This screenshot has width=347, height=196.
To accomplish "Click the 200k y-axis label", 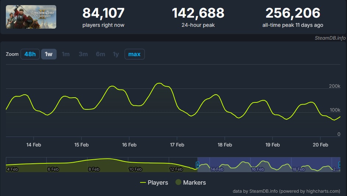I will coord(335,86).
